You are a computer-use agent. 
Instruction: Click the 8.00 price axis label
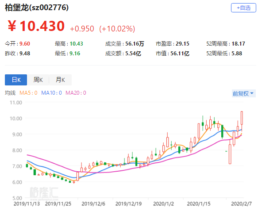[x=17, y=150]
